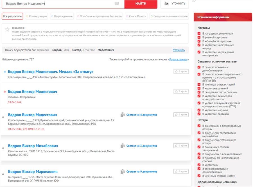Viewport: 253px width, 187px height.
Task: Open Состоит из 9 документов link
Action: click(x=142, y=172)
